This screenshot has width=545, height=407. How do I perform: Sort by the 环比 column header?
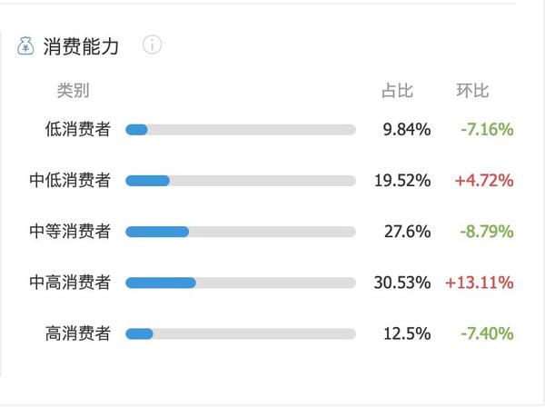[x=472, y=91]
